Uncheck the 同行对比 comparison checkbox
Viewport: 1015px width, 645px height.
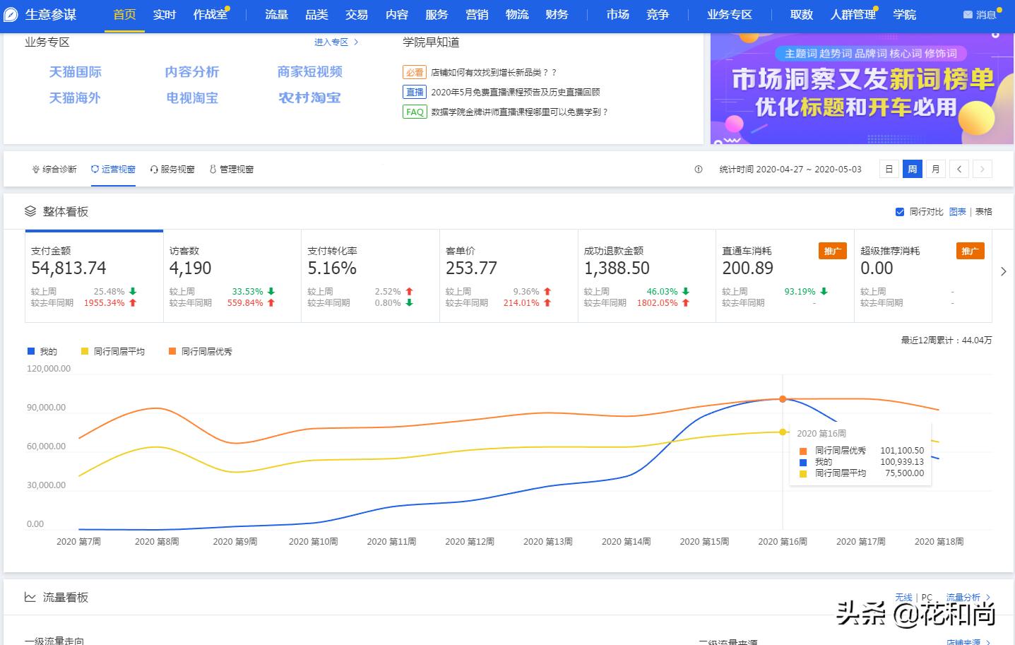(x=900, y=211)
